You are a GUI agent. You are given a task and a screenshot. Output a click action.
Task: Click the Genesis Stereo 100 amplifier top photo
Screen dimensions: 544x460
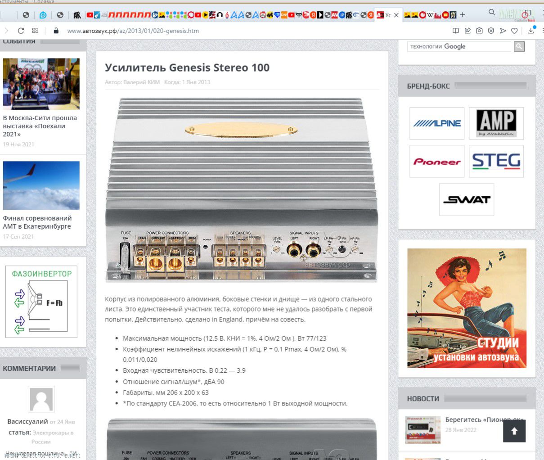[242, 190]
